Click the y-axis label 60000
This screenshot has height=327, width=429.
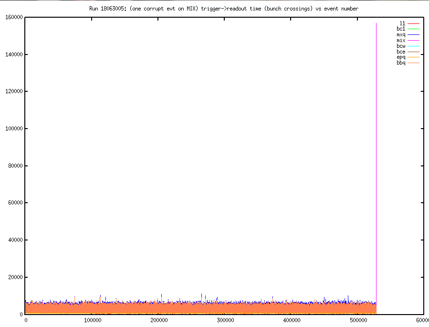(x=15, y=203)
